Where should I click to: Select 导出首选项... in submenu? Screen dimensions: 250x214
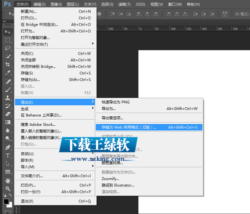click(149, 118)
